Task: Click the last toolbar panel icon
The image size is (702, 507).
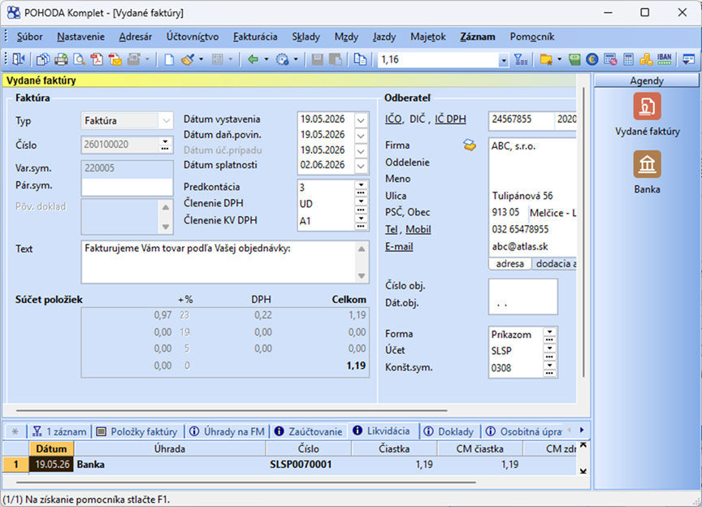Action: click(688, 59)
